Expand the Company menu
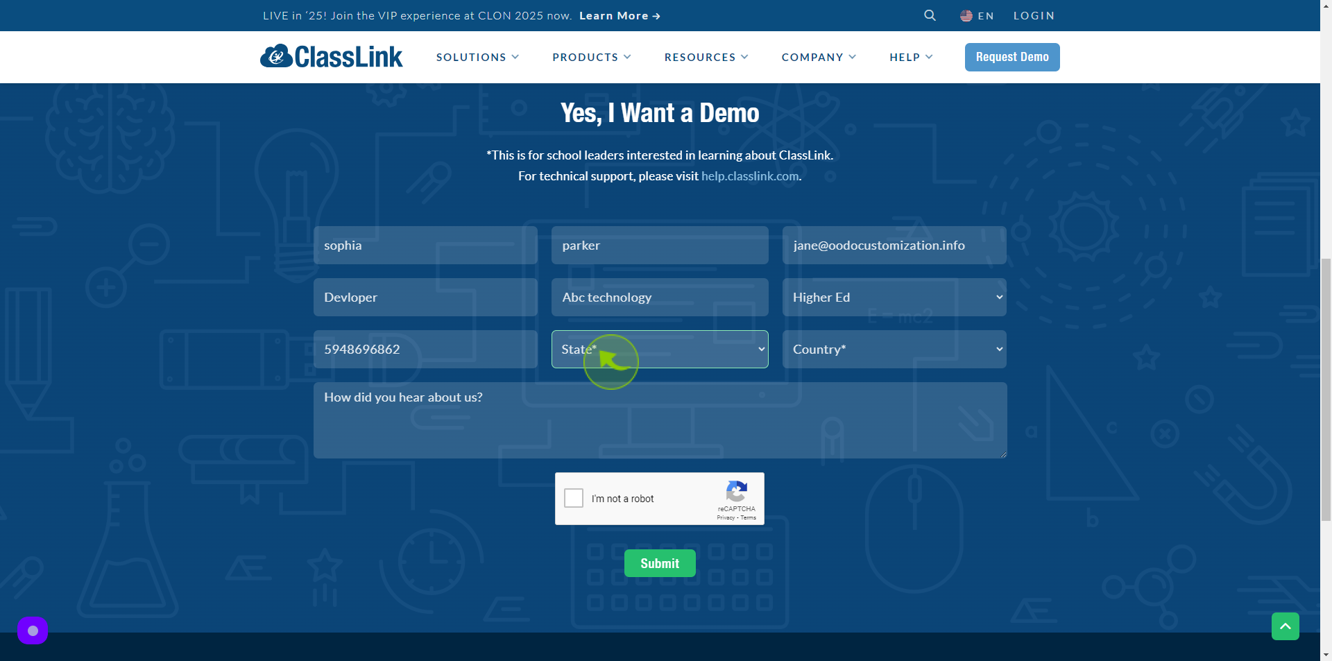 tap(819, 57)
